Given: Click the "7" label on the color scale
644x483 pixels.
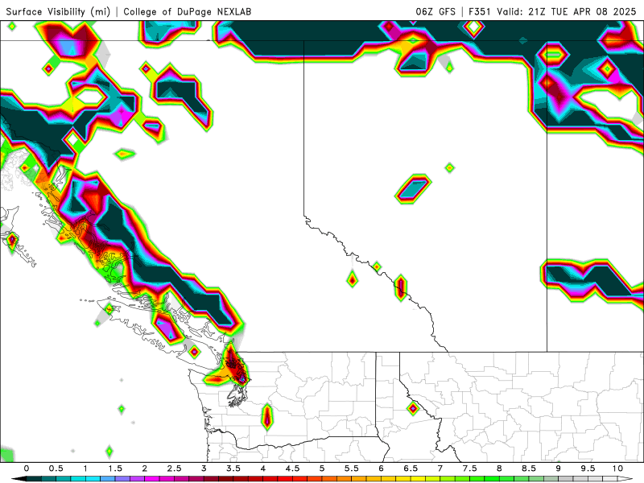Looking at the screenshot, I should [440, 469].
